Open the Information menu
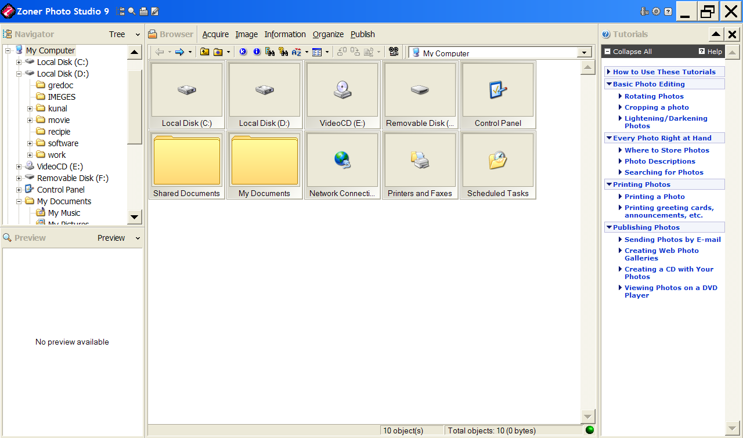The image size is (743, 438). [x=285, y=34]
